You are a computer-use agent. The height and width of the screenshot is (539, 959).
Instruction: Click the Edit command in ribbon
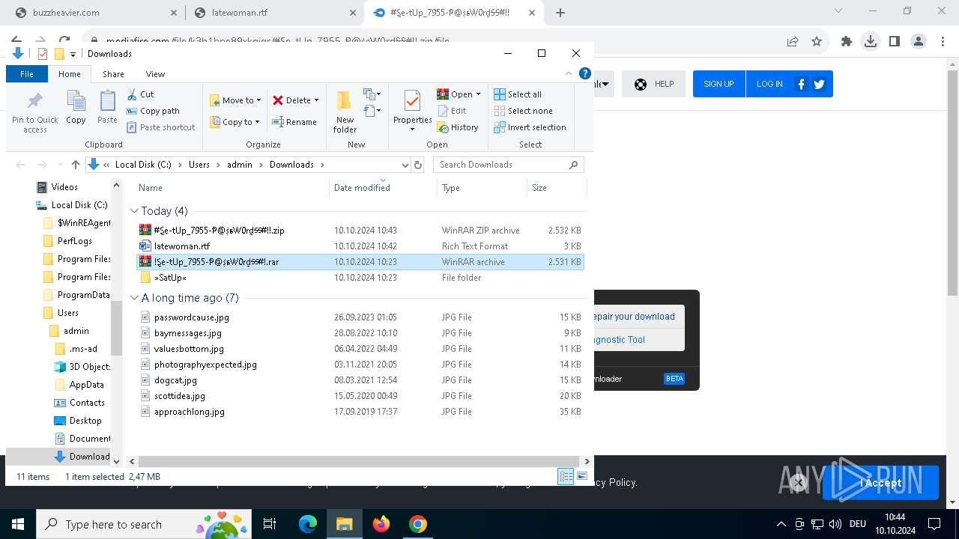pyautogui.click(x=452, y=111)
